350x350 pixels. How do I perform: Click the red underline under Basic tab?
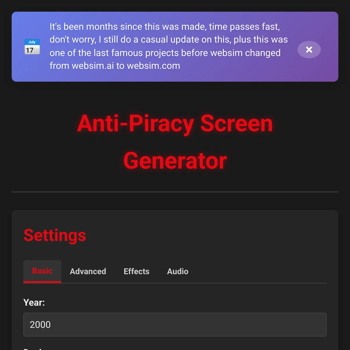(x=42, y=282)
